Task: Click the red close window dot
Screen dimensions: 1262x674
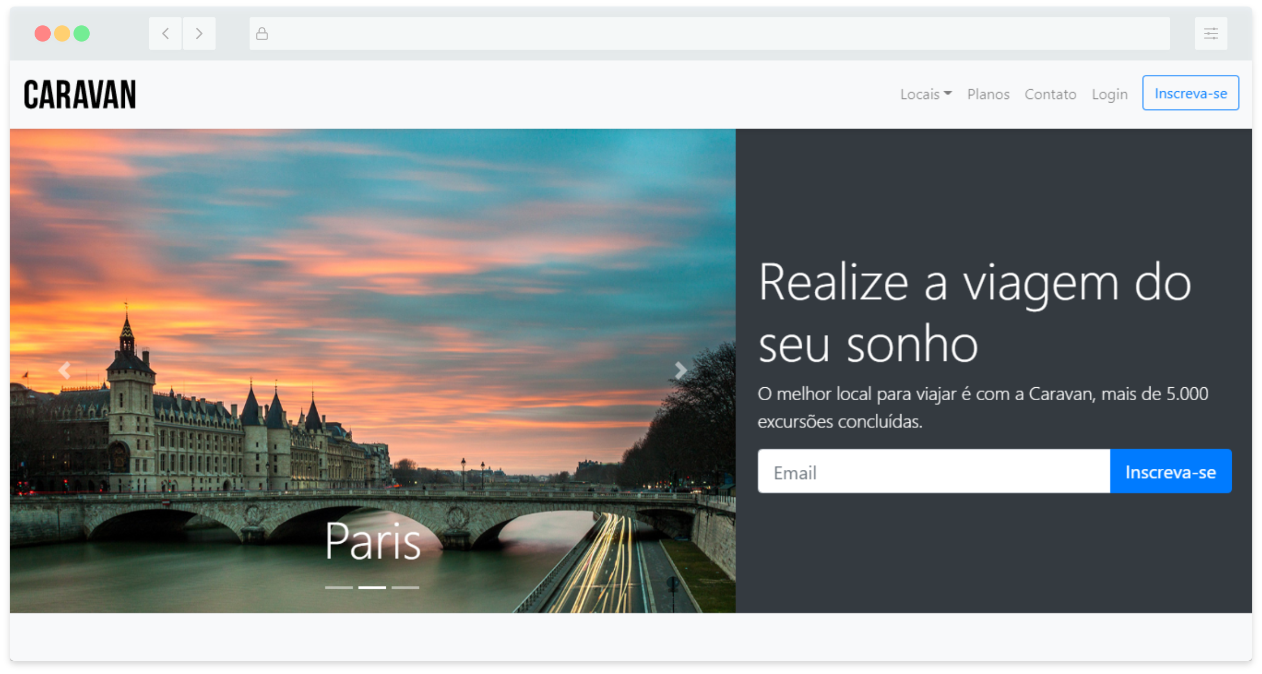Action: click(x=43, y=33)
